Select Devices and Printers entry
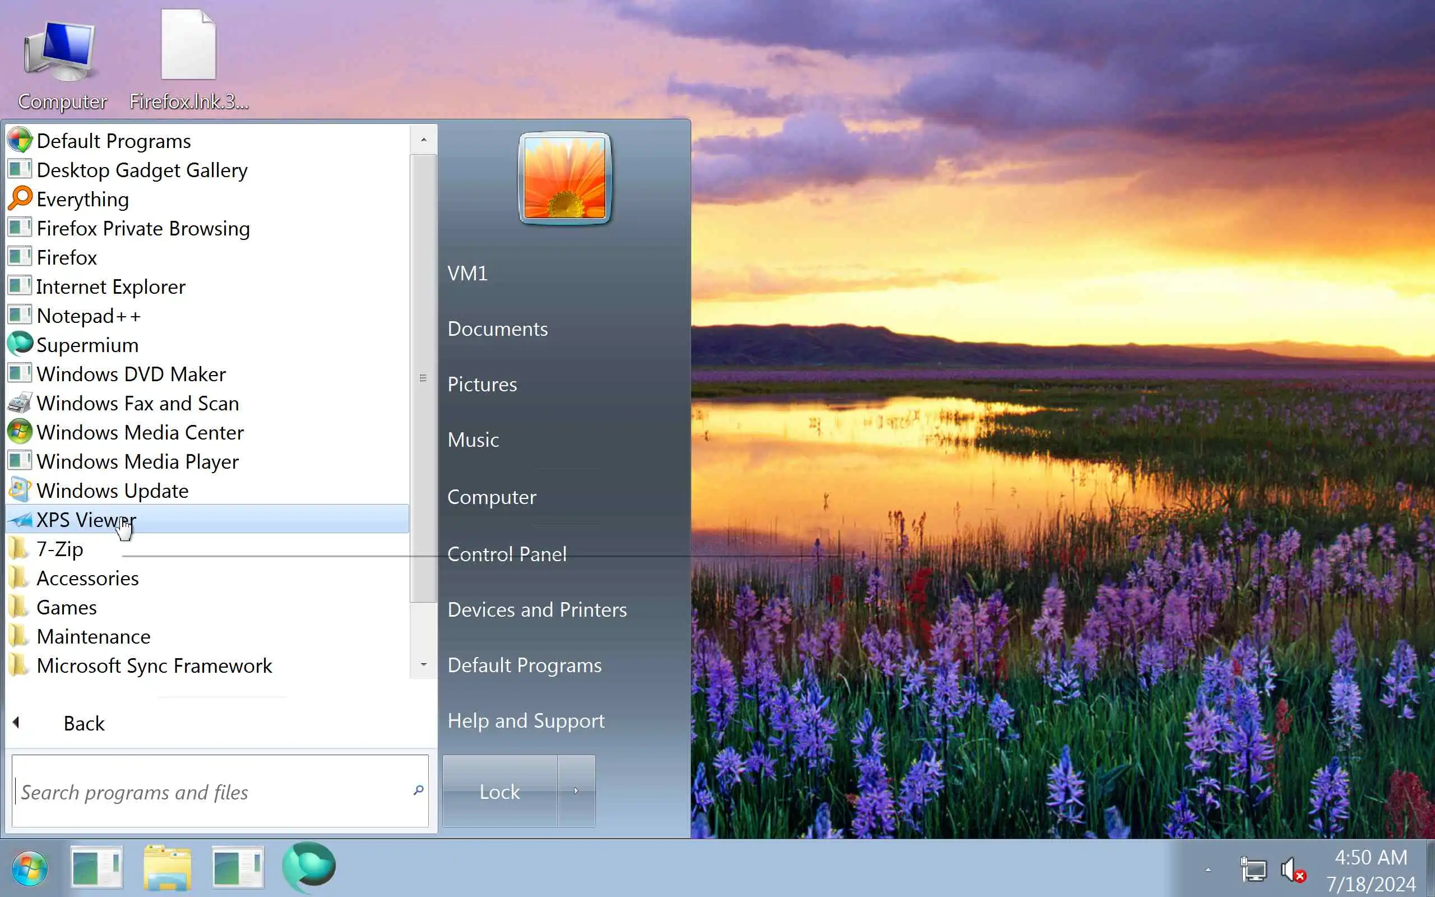 pos(536,610)
